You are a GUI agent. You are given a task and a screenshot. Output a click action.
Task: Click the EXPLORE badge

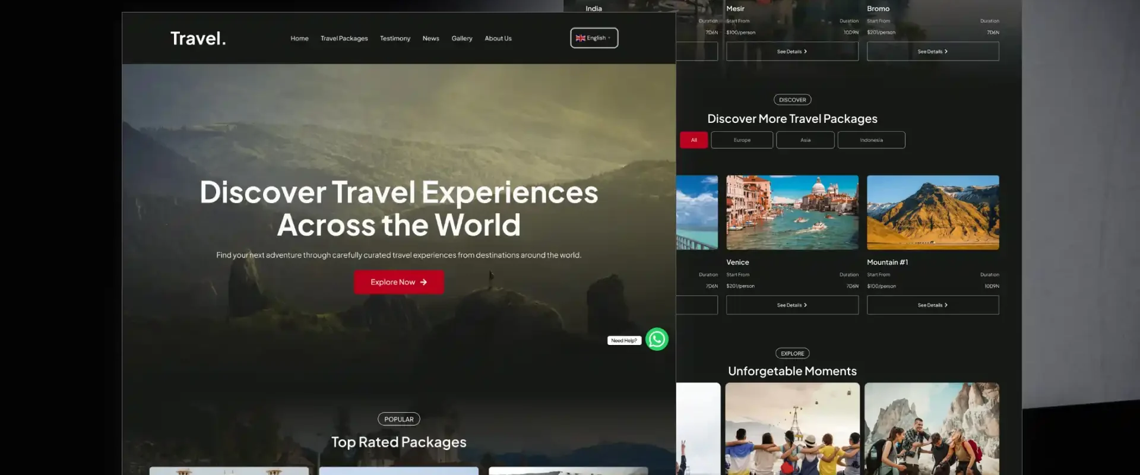pyautogui.click(x=792, y=353)
